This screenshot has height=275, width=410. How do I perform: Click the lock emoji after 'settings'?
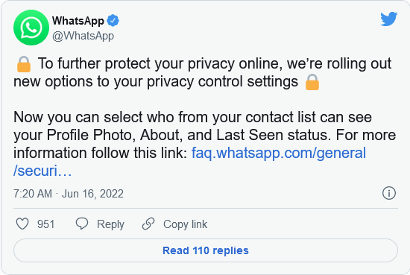[x=312, y=82]
